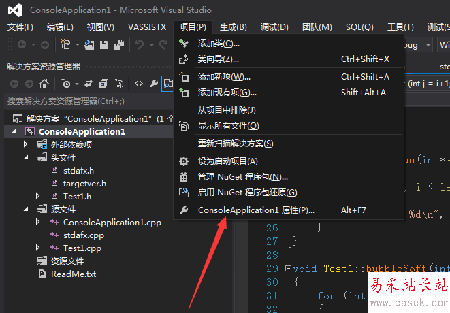This screenshot has height=313, width=450.
Task: Click the Add Class menu icon
Action: point(184,44)
